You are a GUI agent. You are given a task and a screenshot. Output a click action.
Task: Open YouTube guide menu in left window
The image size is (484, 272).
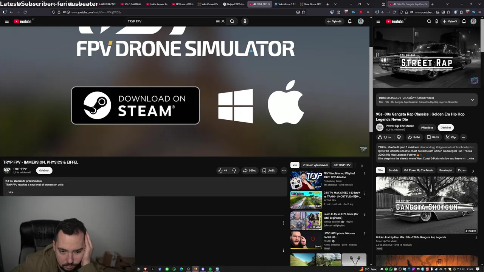(x=7, y=21)
